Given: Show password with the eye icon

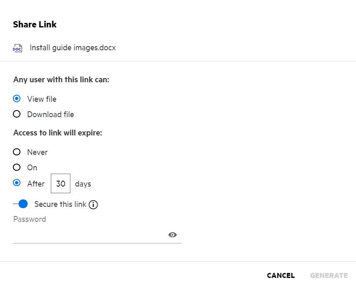Looking at the screenshot, I should 172,235.
